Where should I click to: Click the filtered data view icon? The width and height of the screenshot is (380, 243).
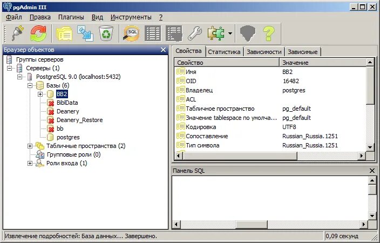174,33
